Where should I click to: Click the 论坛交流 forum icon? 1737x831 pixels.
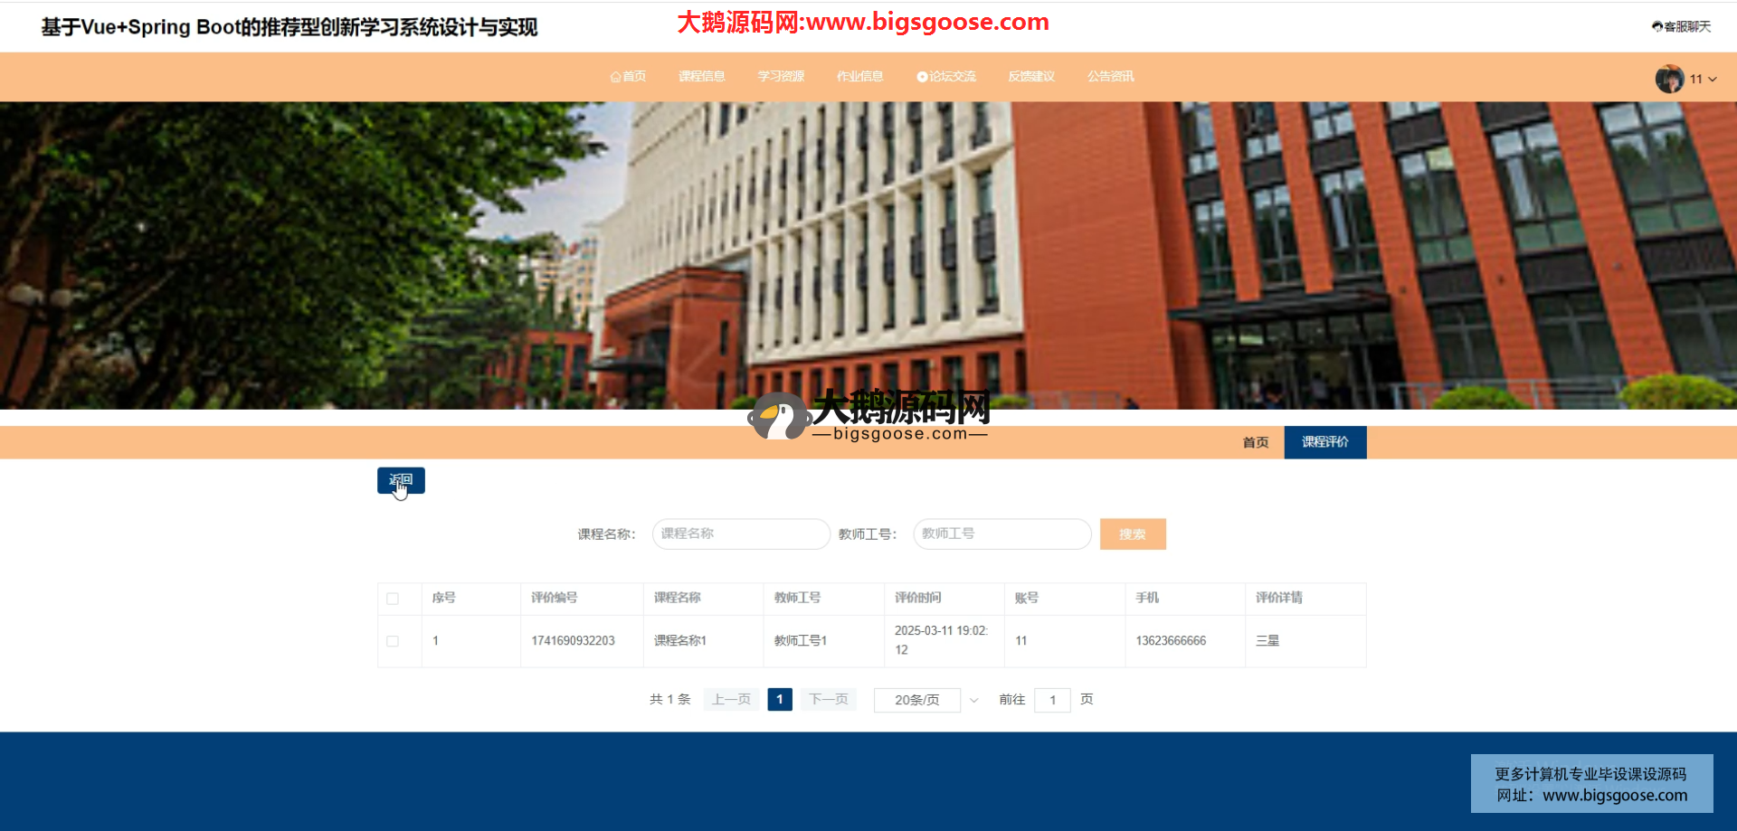click(922, 77)
